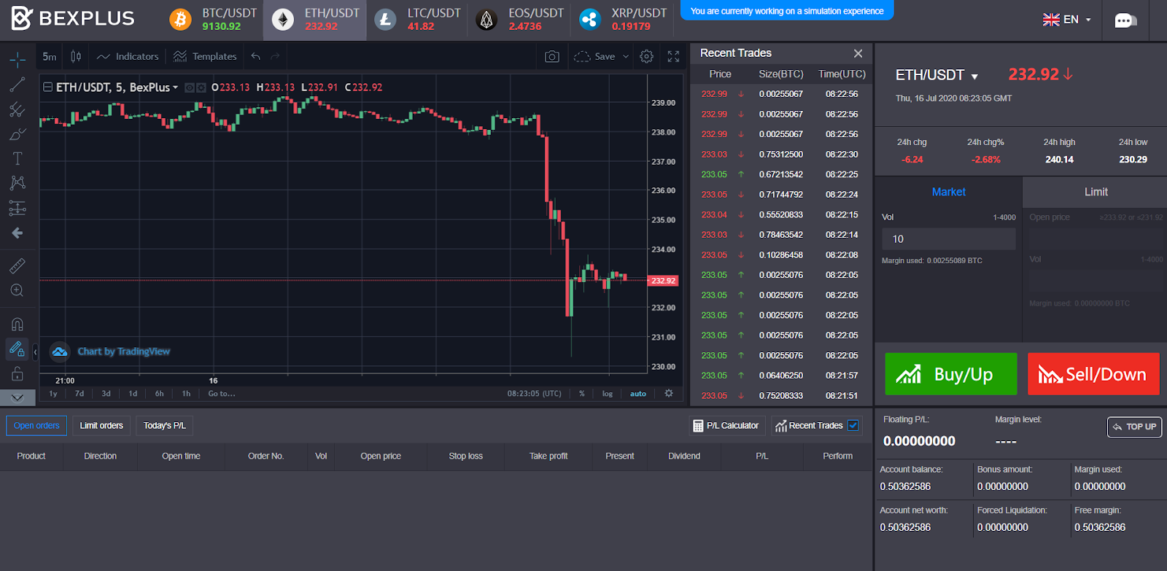Select LTC/USDT pair in top bar
This screenshot has width=1167, height=571.
pyautogui.click(x=418, y=20)
